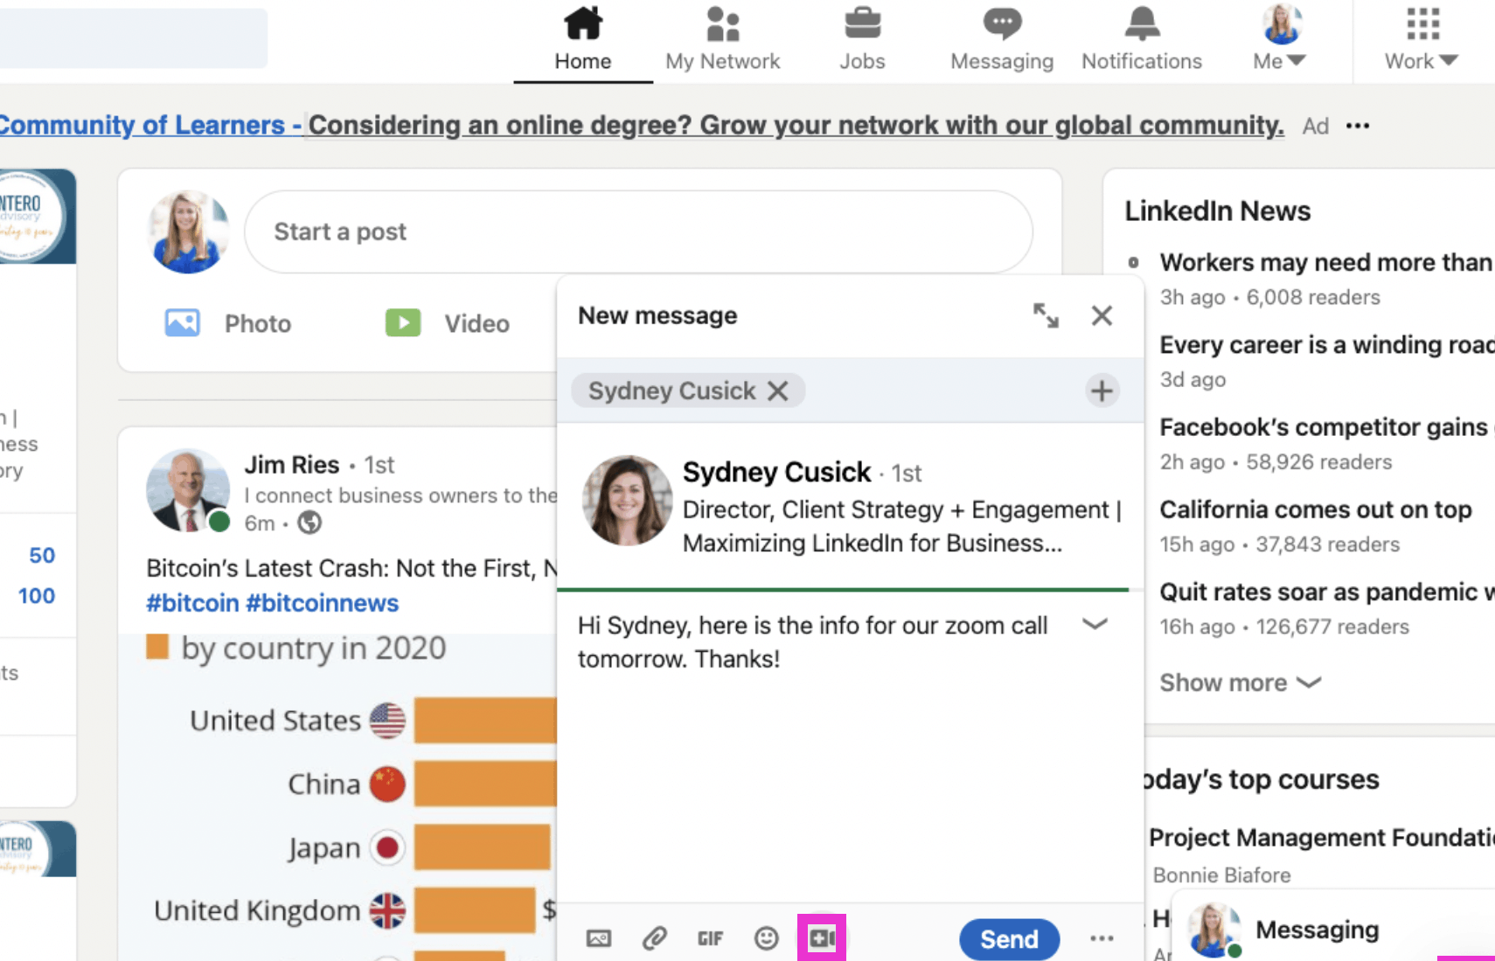This screenshot has width=1495, height=961.
Task: Click profile photo beside Start a post
Action: (x=188, y=232)
